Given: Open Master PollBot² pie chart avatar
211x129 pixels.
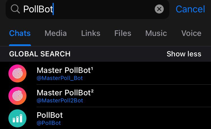Looking at the screenshot, I should coord(17,96).
